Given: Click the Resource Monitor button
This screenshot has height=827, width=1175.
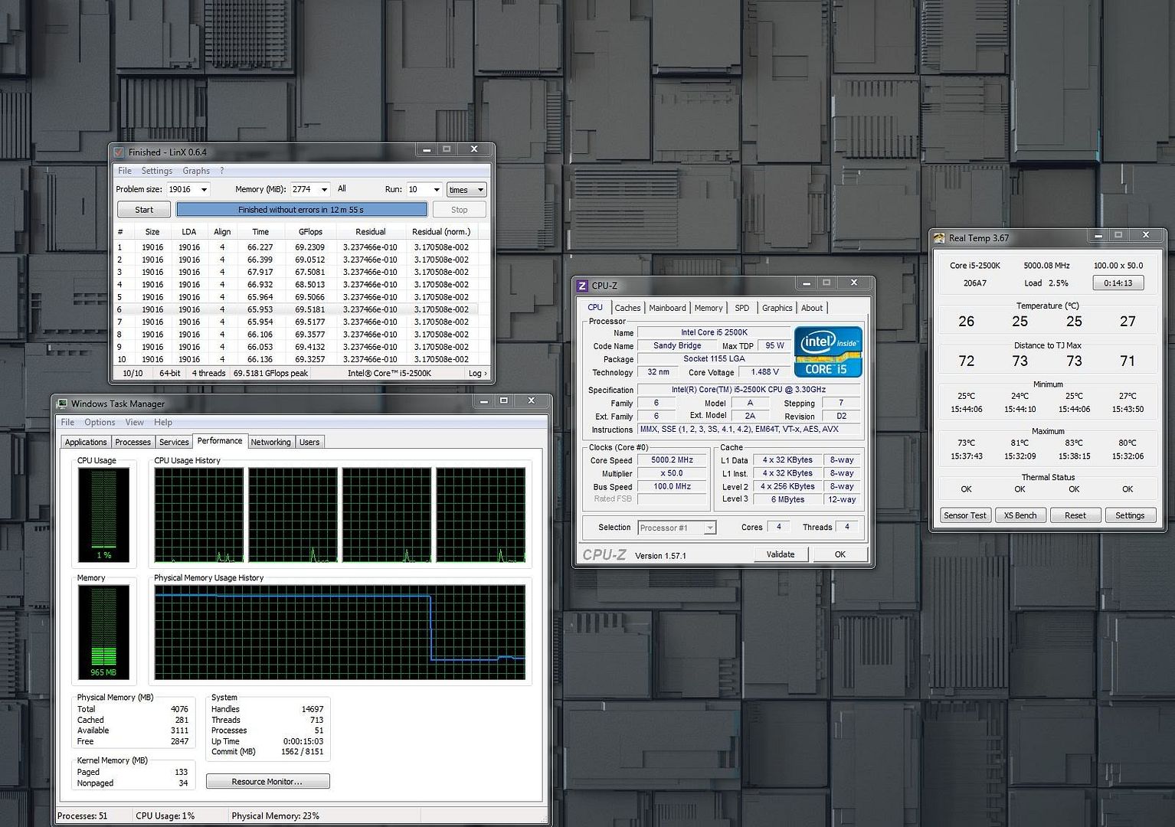Looking at the screenshot, I should tap(267, 782).
